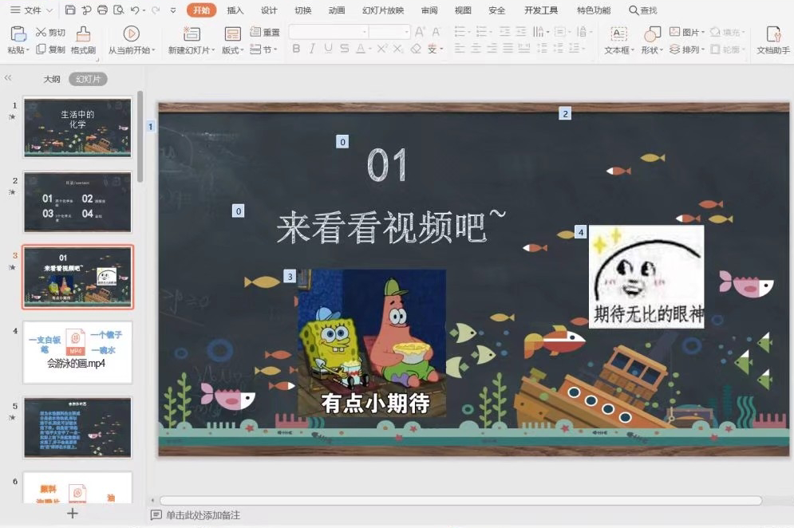Clear formatting with the eraser icon
The width and height of the screenshot is (794, 528).
[416, 49]
